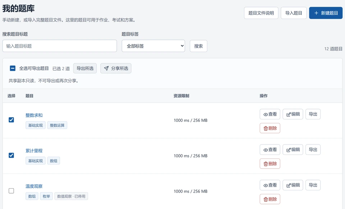Open the 整数求和 problem link

(34, 115)
